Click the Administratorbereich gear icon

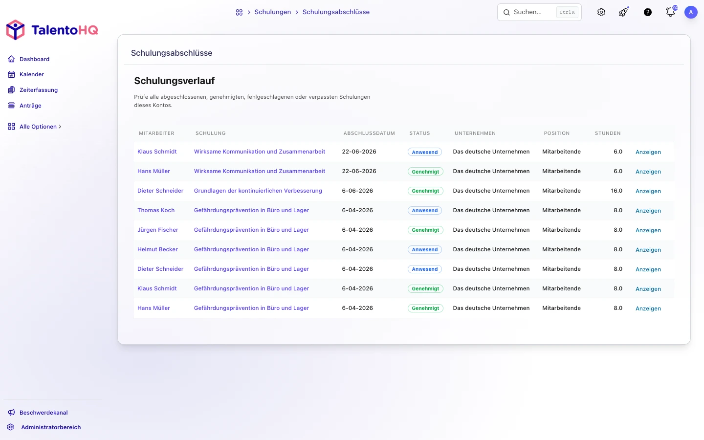(11, 427)
